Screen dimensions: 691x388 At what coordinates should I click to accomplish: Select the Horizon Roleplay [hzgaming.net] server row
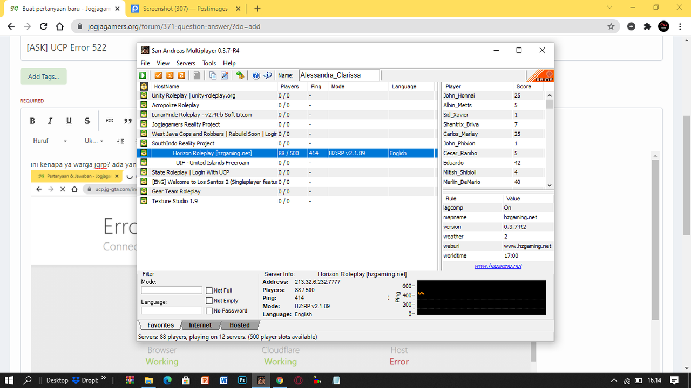[287, 153]
